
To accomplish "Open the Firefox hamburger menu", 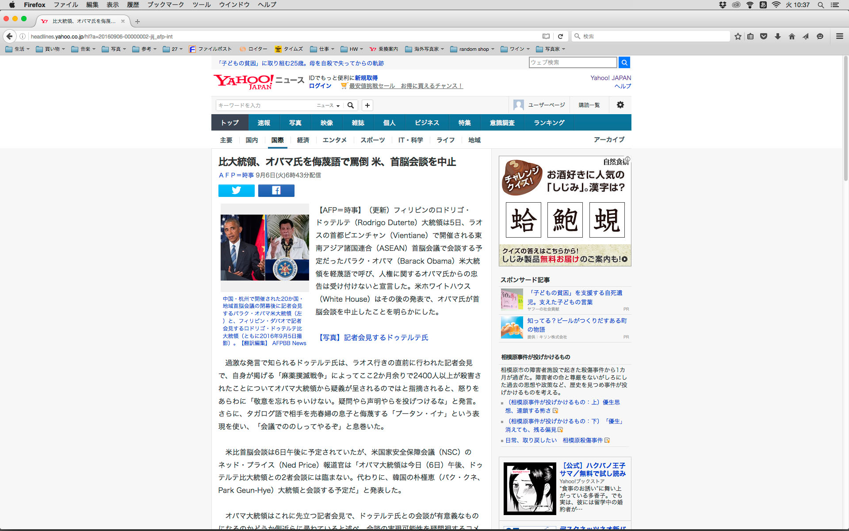I will click(x=839, y=36).
